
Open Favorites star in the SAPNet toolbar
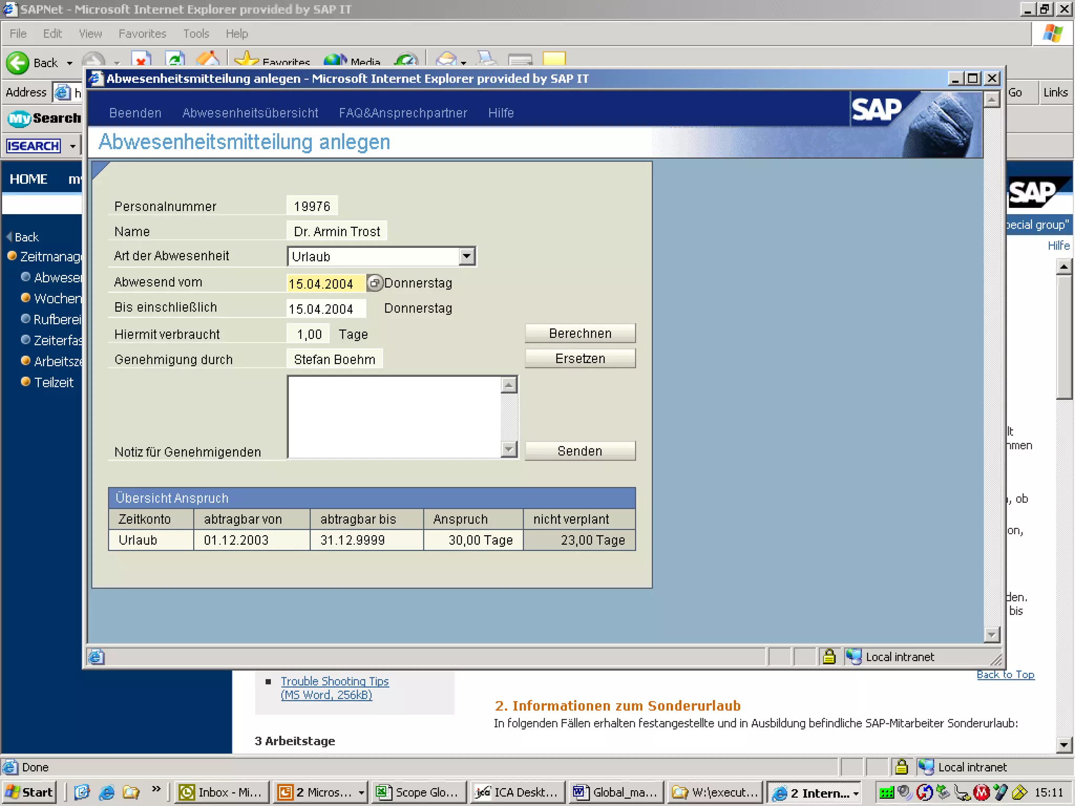coord(247,59)
